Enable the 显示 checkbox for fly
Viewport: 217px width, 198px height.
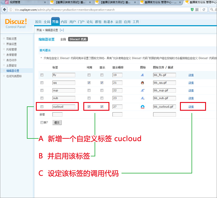[x=102, y=75]
